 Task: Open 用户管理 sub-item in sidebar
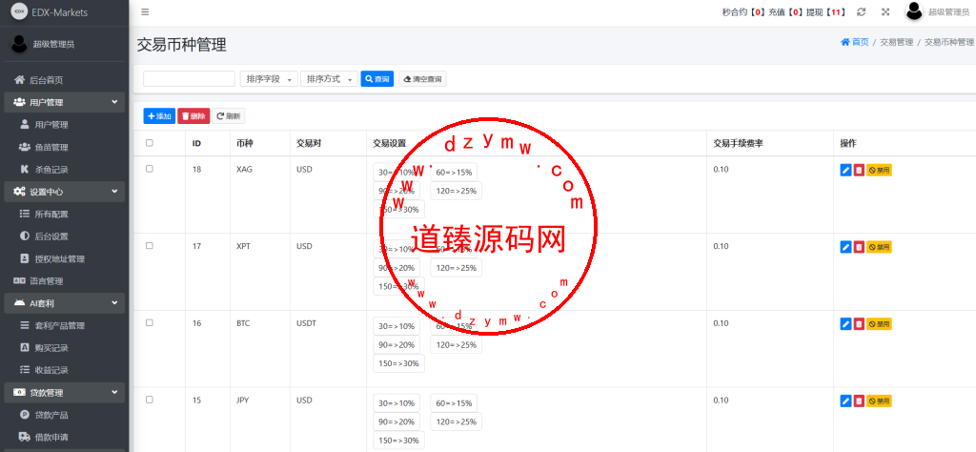64,125
